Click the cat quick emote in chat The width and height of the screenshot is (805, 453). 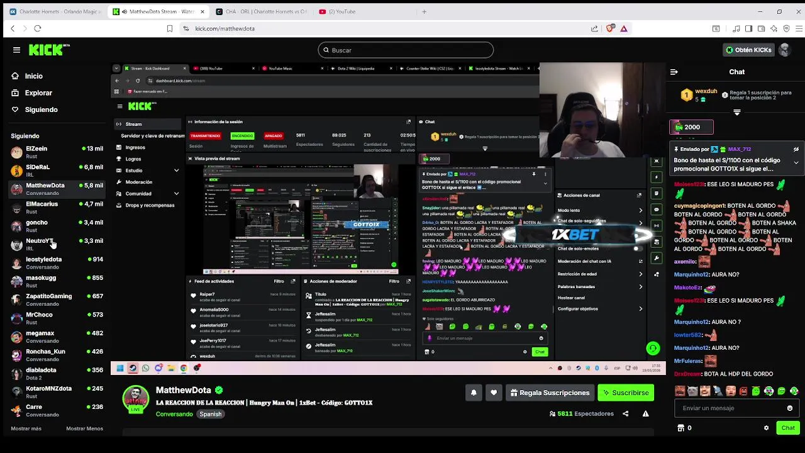tap(692, 391)
